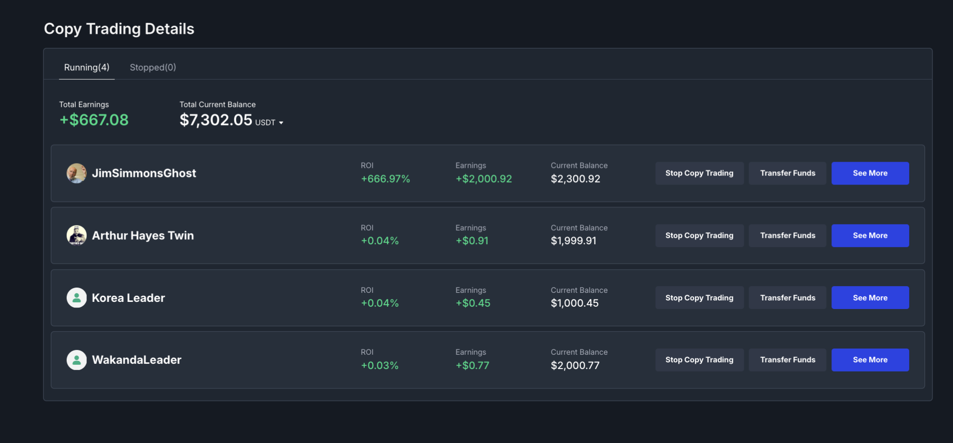Switch to the Stopped(0) tab
This screenshot has height=443, width=953.
[x=153, y=67]
